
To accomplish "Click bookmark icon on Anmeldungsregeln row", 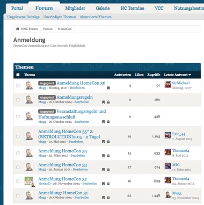I will pyautogui.click(x=103, y=102).
